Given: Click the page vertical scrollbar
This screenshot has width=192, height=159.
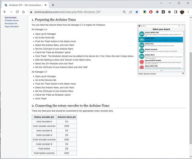Looking at the screenshot, I should [191, 98].
